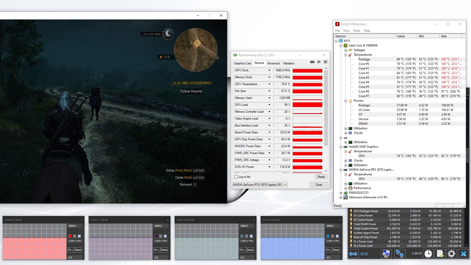471x265 pixels.
Task: Open HWMonitor View menu
Action: pyautogui.click(x=346, y=31)
